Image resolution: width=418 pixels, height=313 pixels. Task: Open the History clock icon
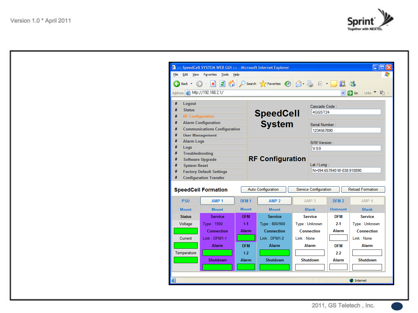click(x=288, y=84)
